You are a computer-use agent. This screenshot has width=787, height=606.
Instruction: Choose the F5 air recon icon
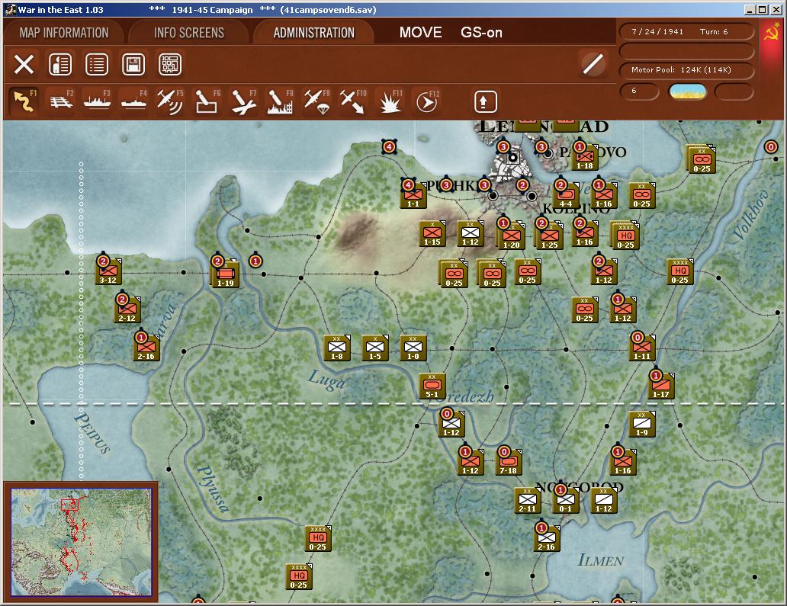(x=169, y=101)
